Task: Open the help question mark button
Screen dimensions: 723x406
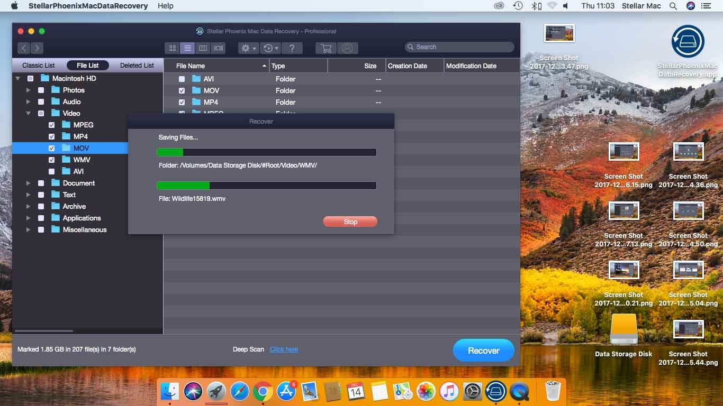Action: 292,48
